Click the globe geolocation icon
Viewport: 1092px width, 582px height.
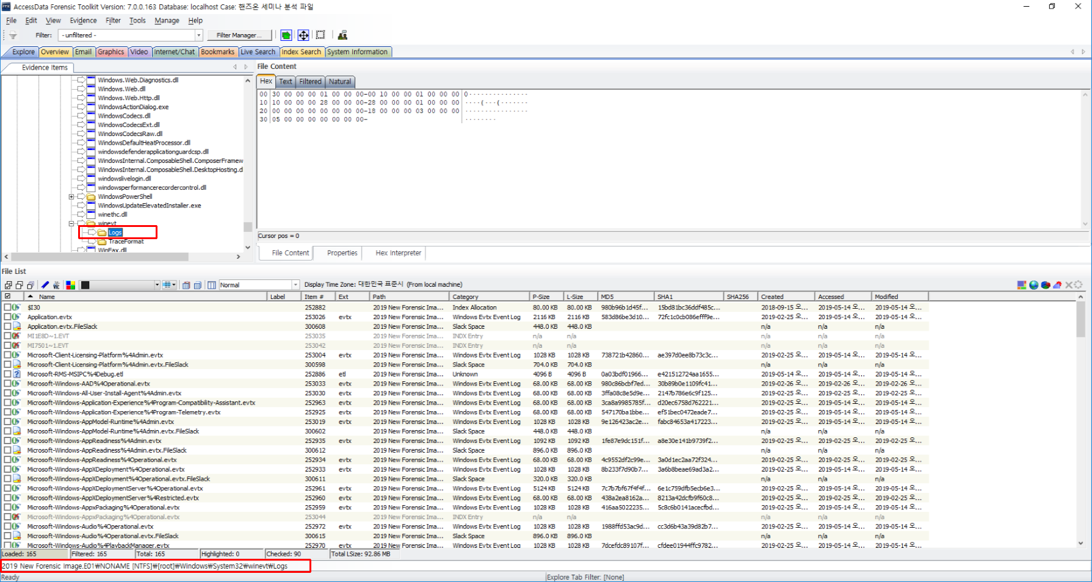click(x=1033, y=285)
